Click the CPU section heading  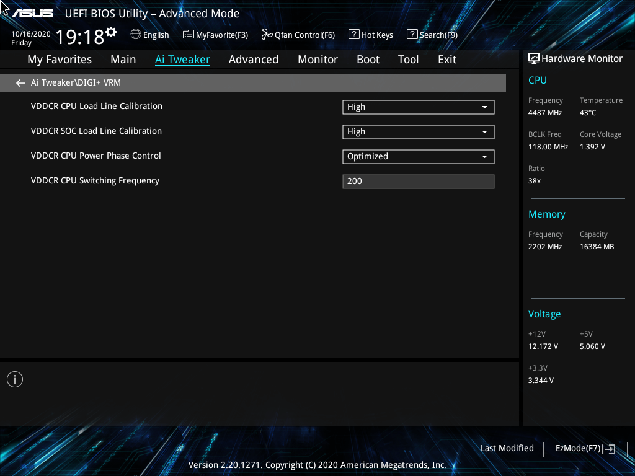click(x=538, y=80)
